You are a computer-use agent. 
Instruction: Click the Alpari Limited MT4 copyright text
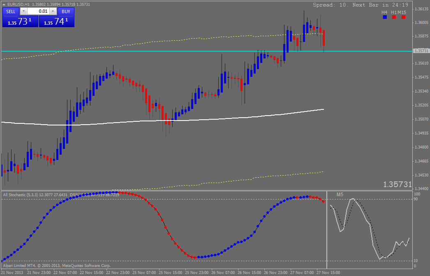pos(57,266)
